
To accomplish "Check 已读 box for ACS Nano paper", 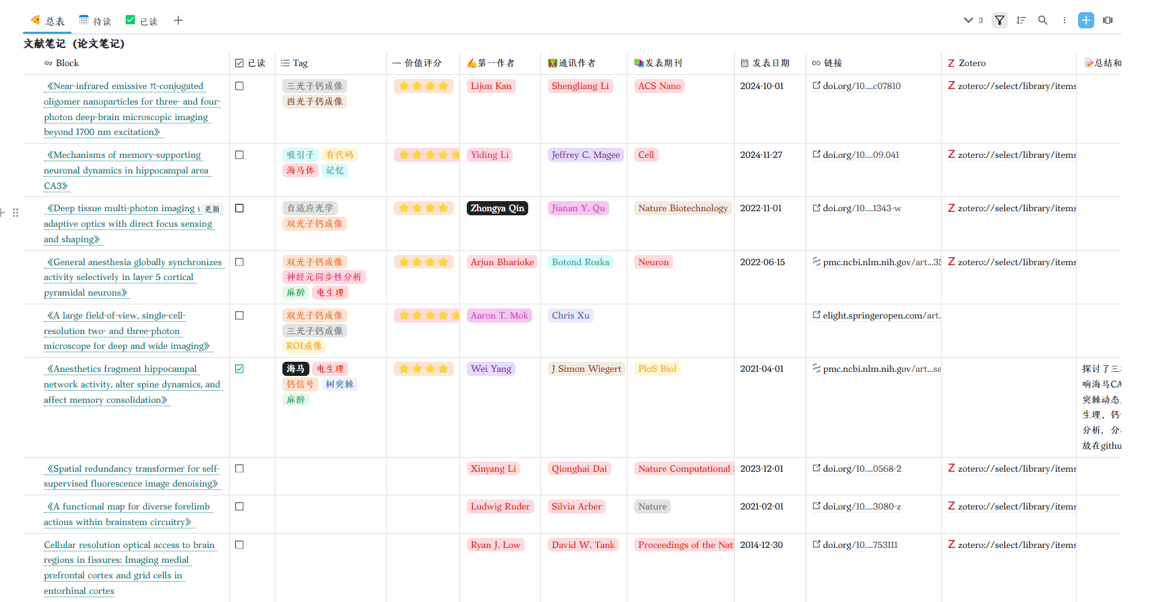I will click(x=239, y=86).
